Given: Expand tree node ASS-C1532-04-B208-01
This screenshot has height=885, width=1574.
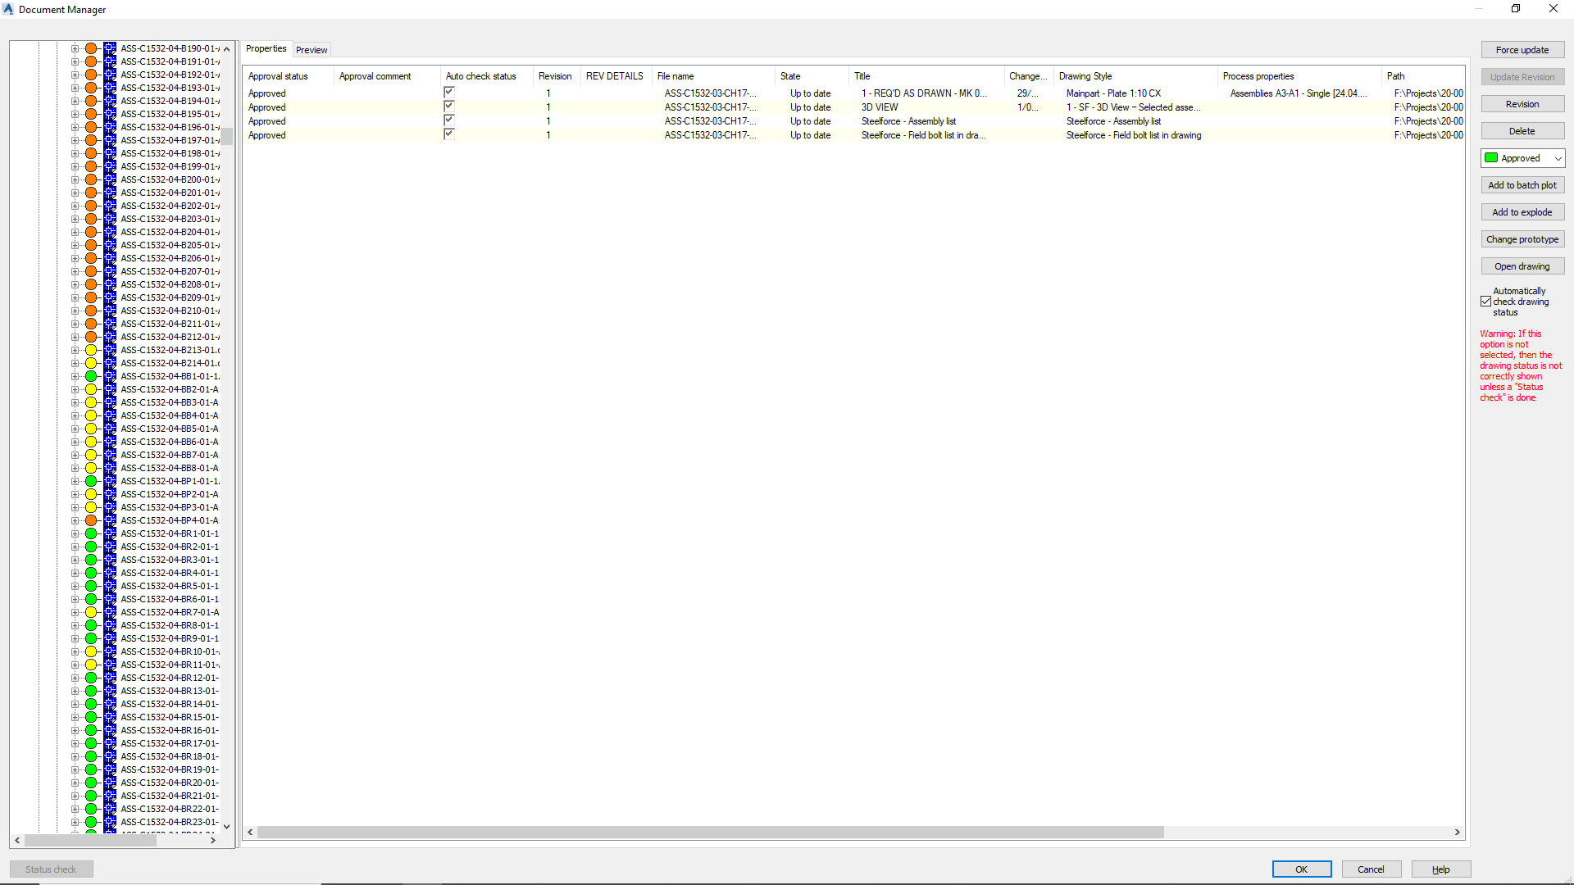Looking at the screenshot, I should pyautogui.click(x=75, y=284).
